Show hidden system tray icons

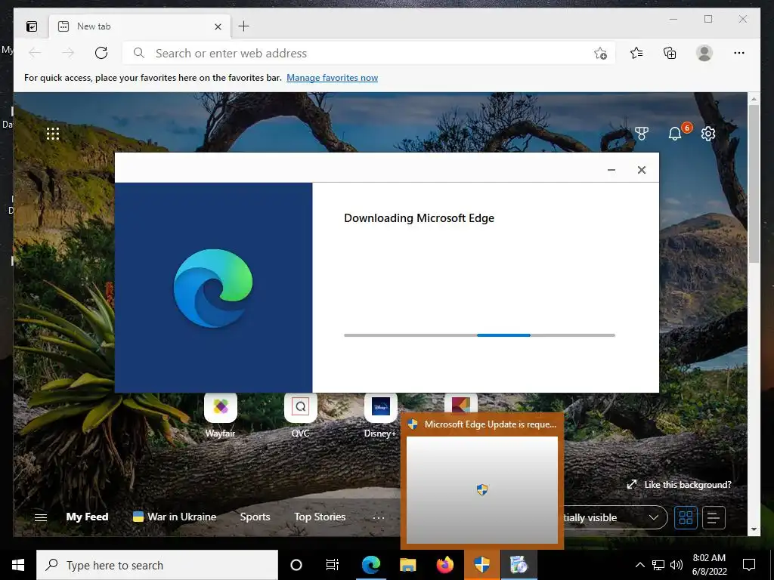coord(639,565)
